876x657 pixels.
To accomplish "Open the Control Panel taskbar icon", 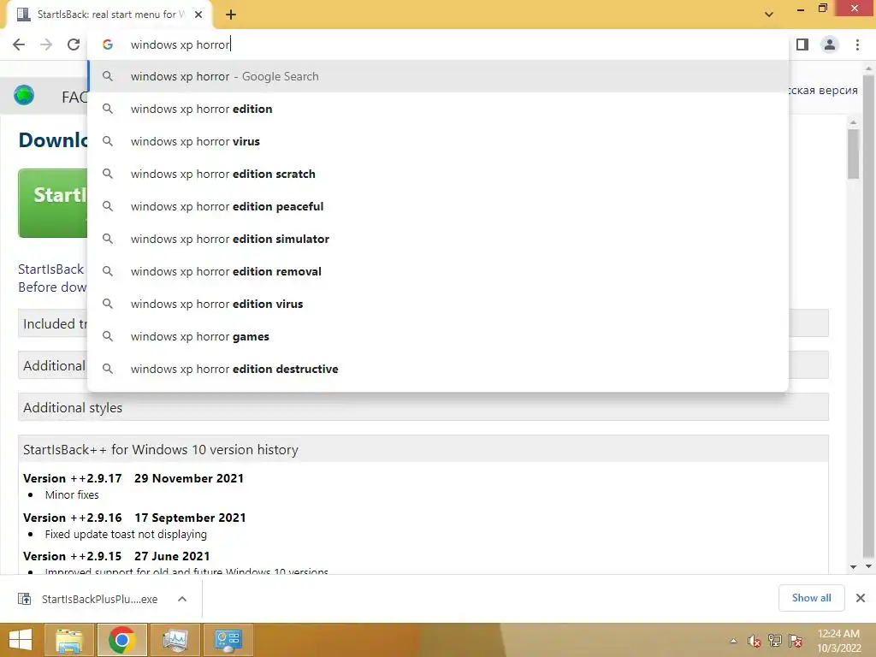I will point(228,640).
